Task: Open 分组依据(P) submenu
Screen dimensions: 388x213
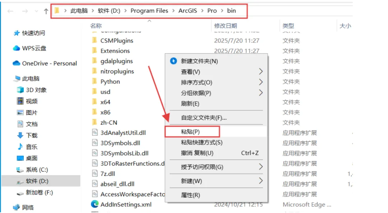Action: 216,93
